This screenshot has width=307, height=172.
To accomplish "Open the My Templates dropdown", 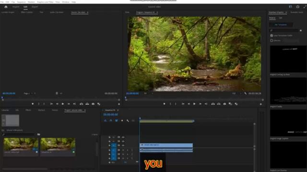I will coord(281,25).
